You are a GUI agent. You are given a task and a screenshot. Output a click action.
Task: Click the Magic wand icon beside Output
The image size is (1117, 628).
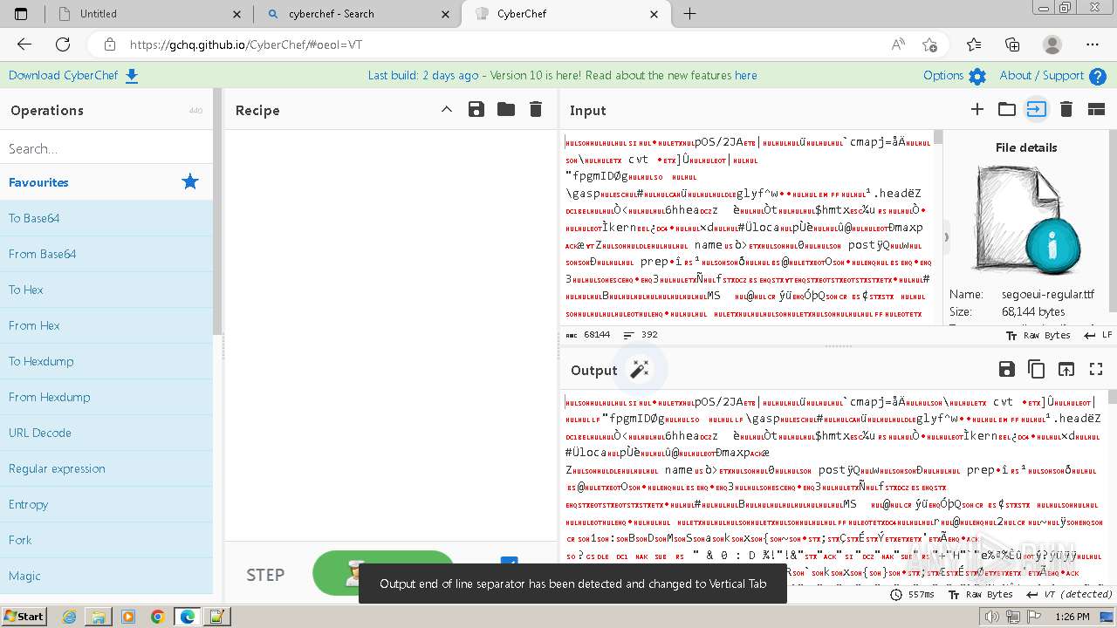click(640, 370)
